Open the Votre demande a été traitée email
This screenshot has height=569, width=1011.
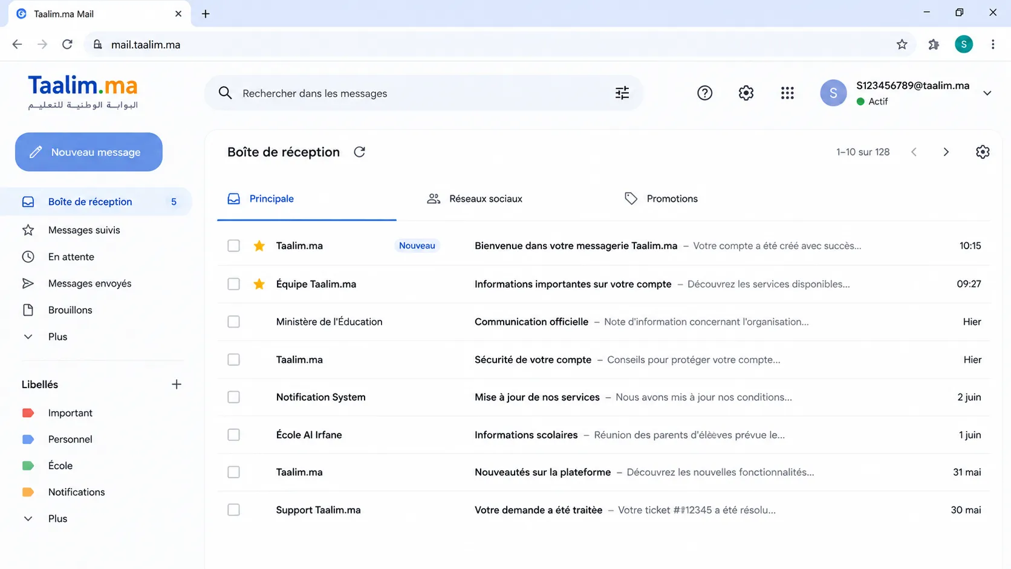603,510
